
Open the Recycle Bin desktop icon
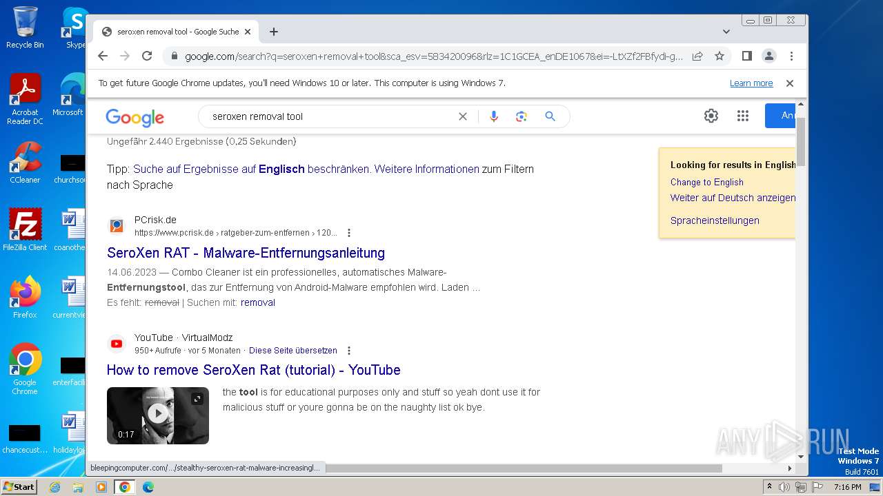point(25,28)
